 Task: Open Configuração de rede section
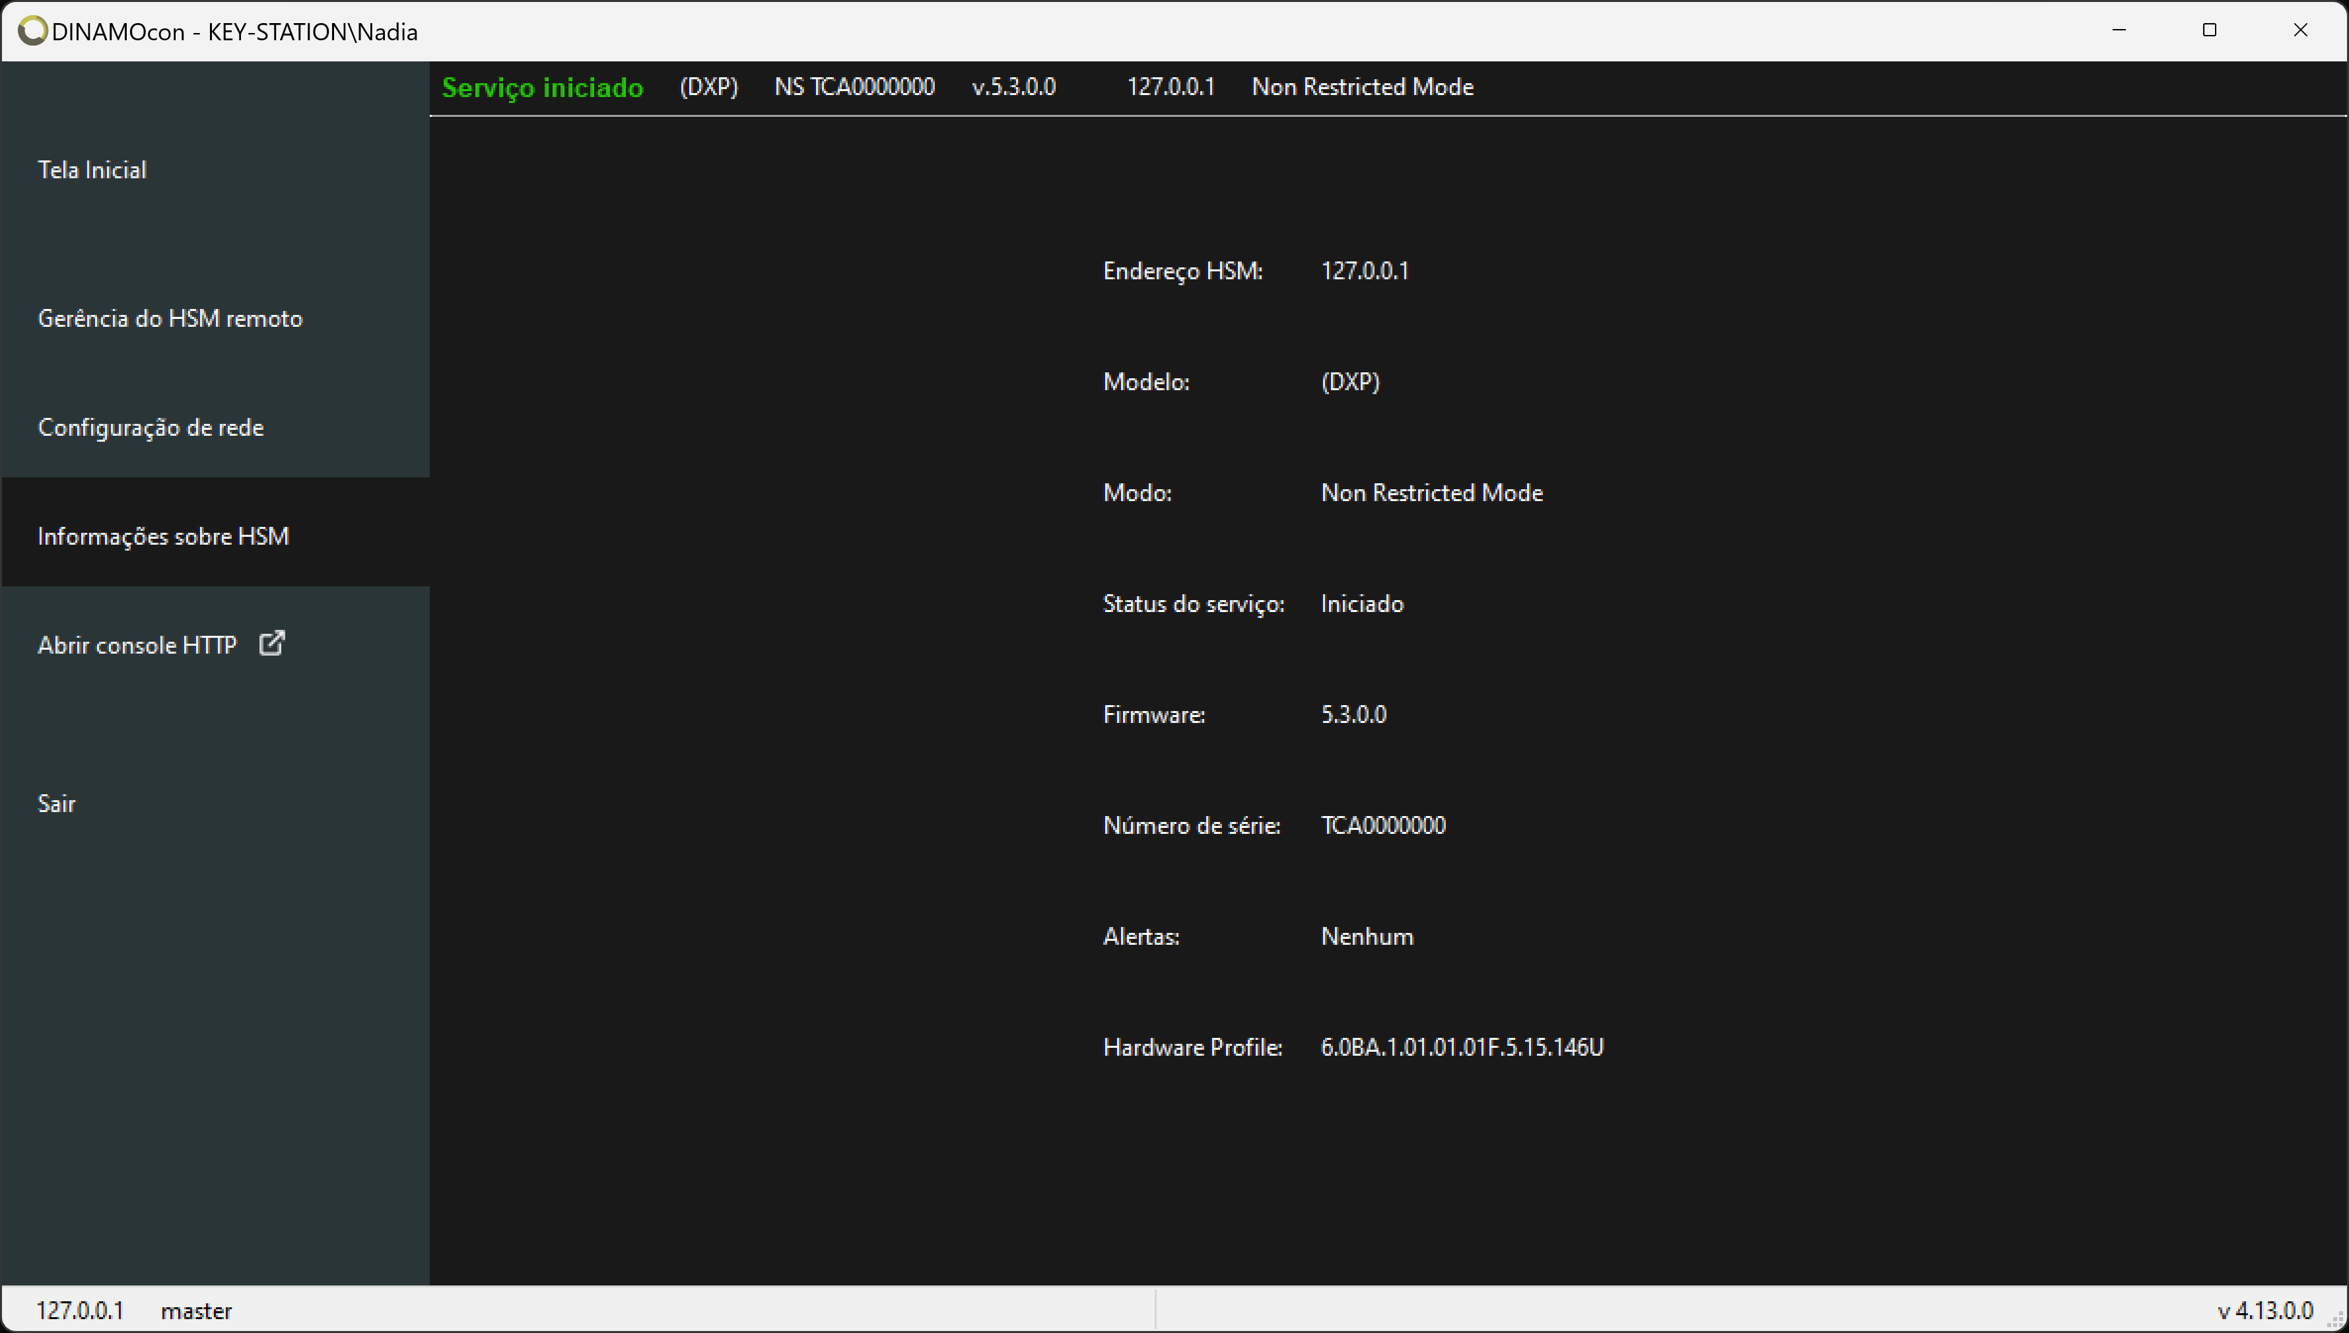pyautogui.click(x=151, y=428)
